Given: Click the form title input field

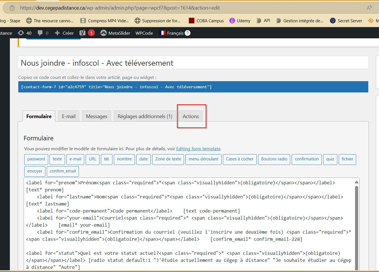Looking at the screenshot, I should tap(193, 63).
